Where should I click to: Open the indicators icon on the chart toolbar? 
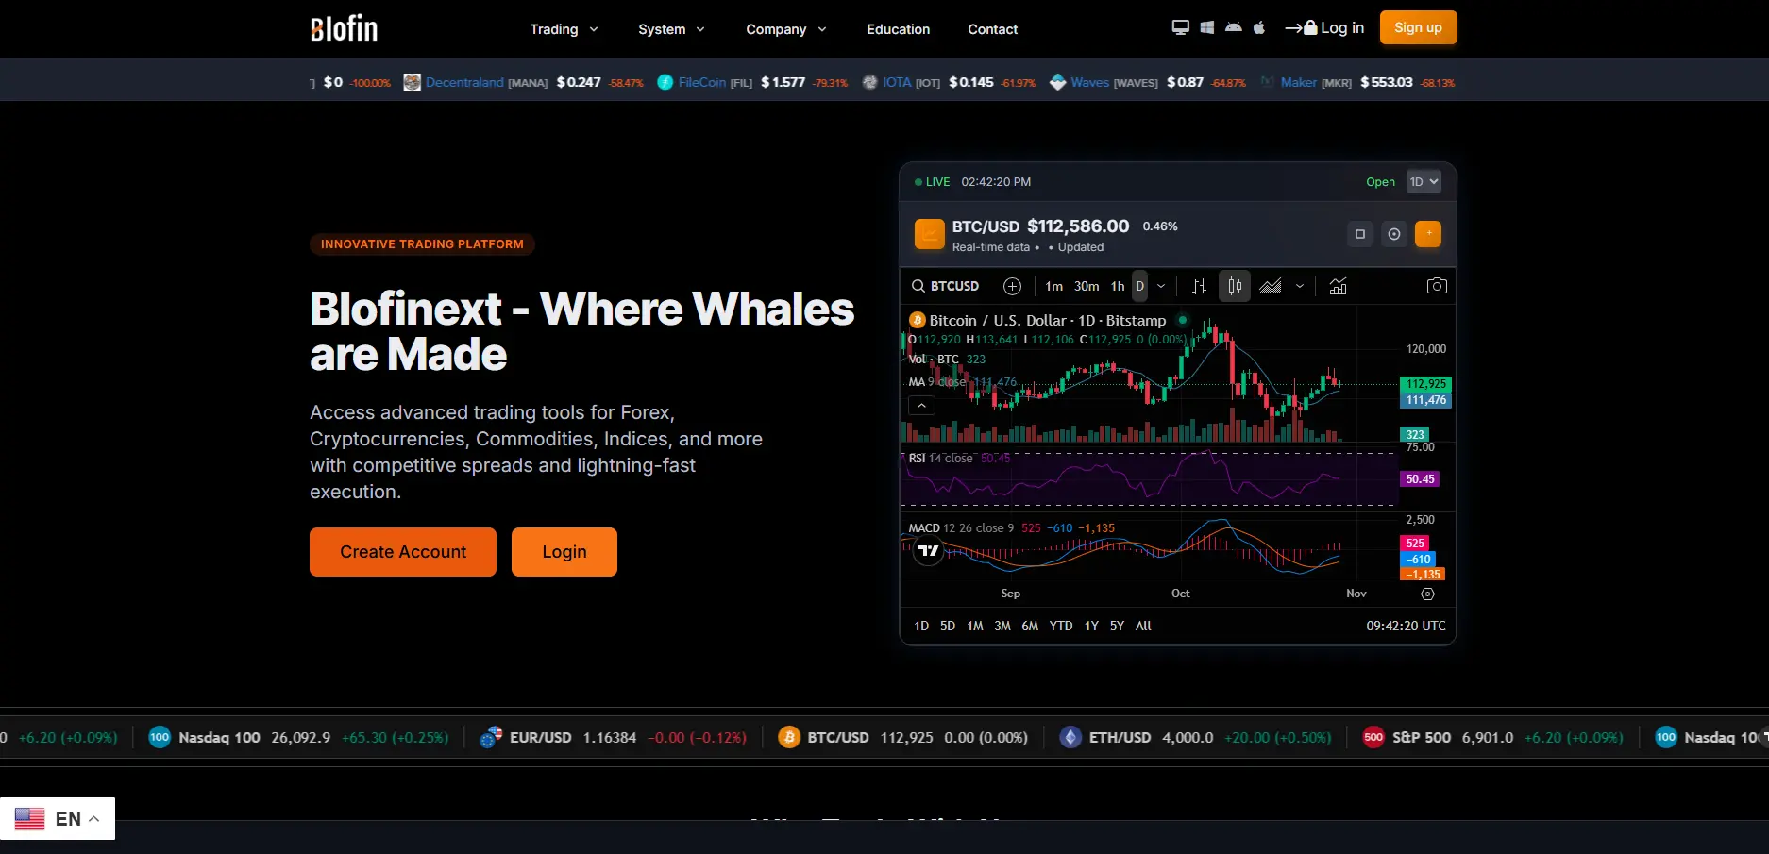click(x=1338, y=286)
